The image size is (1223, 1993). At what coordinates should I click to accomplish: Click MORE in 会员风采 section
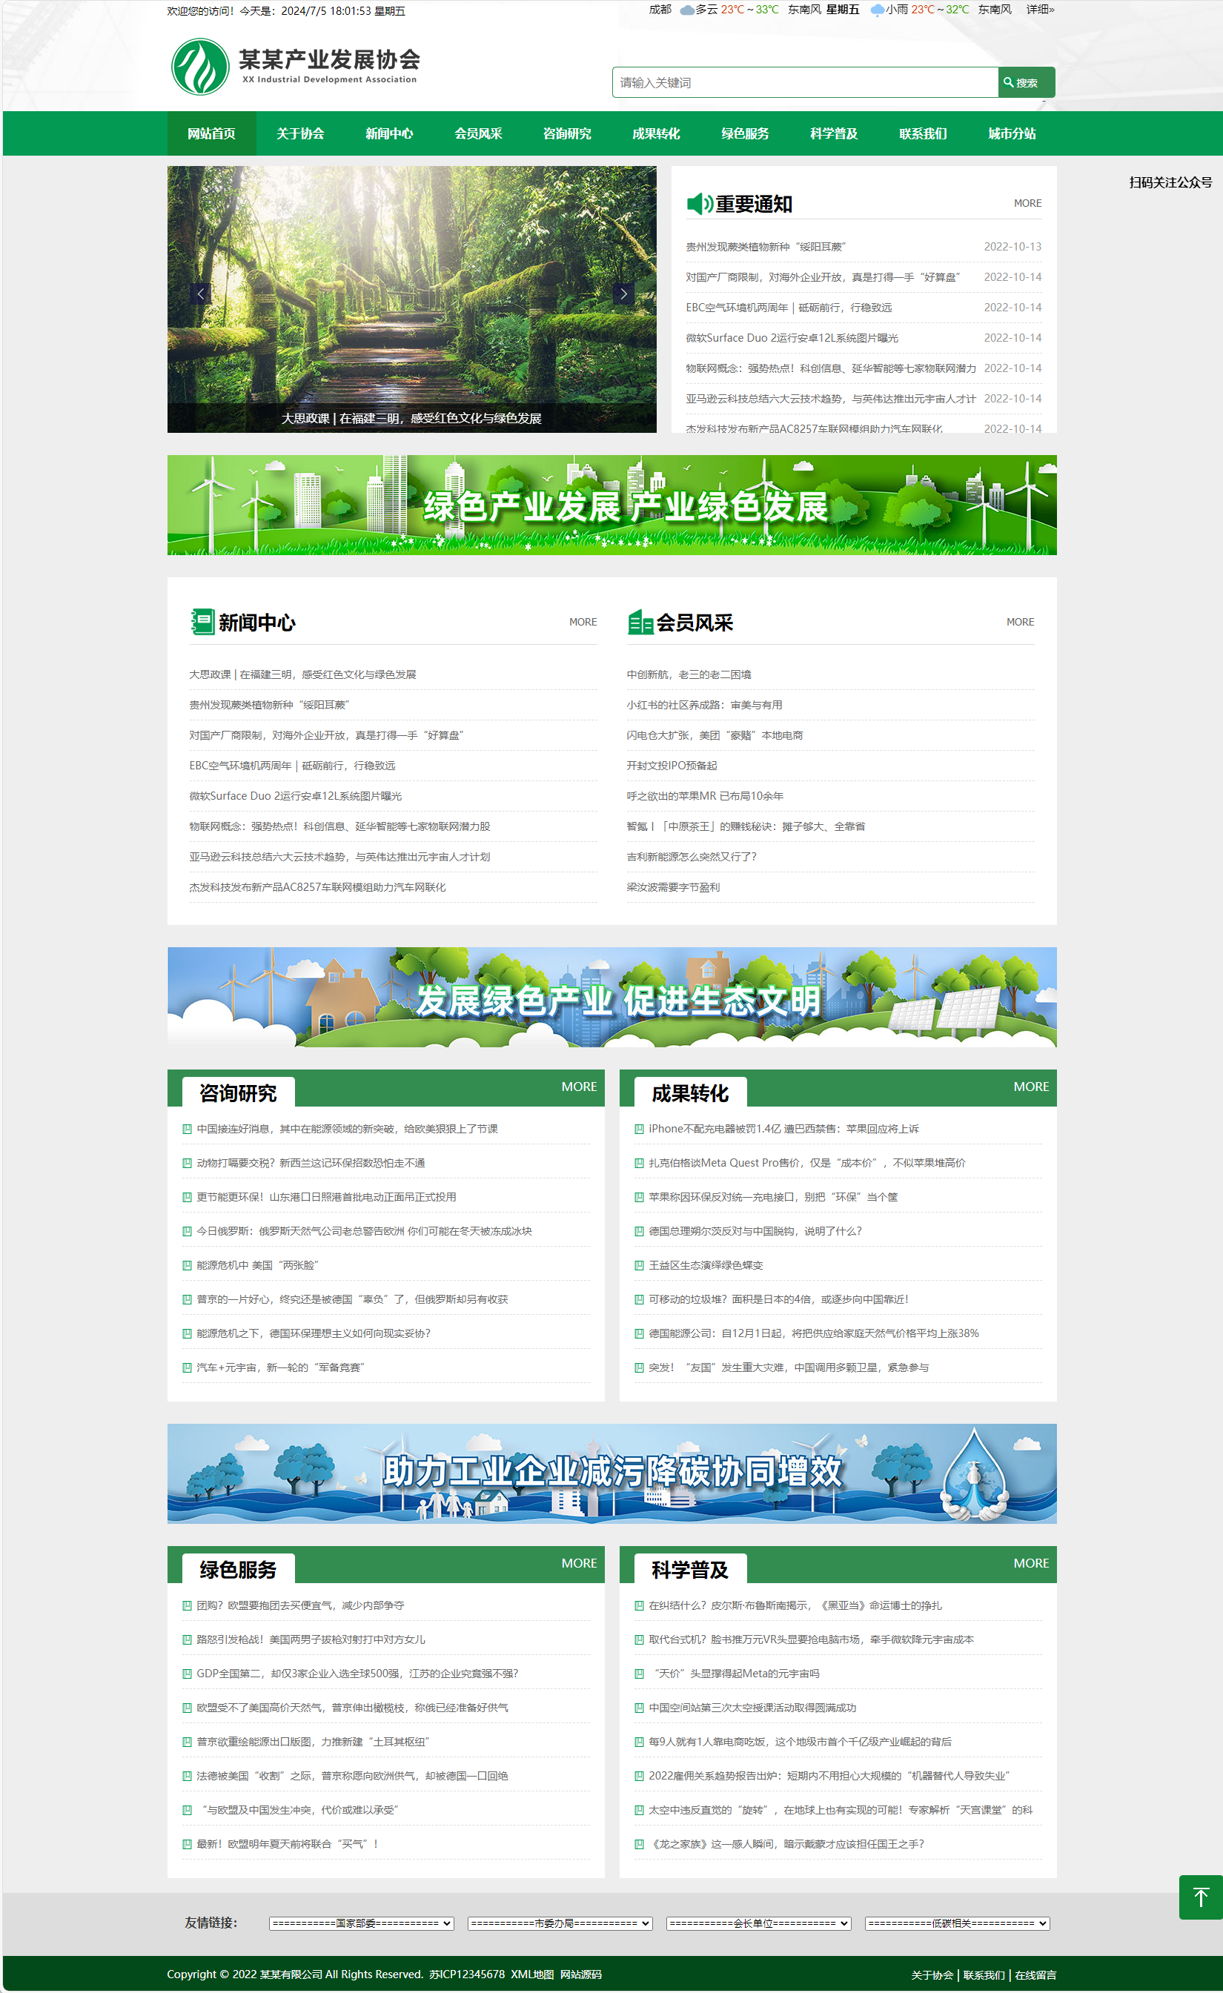(x=1020, y=622)
